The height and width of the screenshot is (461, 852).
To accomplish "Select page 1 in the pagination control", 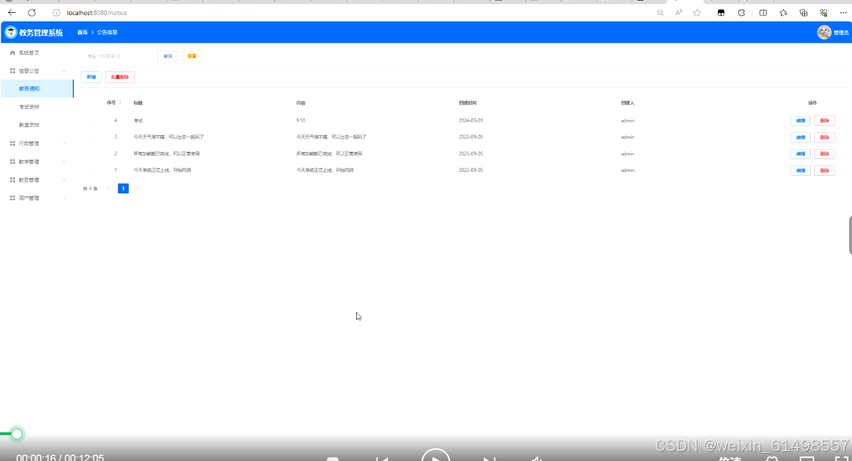I will (123, 188).
